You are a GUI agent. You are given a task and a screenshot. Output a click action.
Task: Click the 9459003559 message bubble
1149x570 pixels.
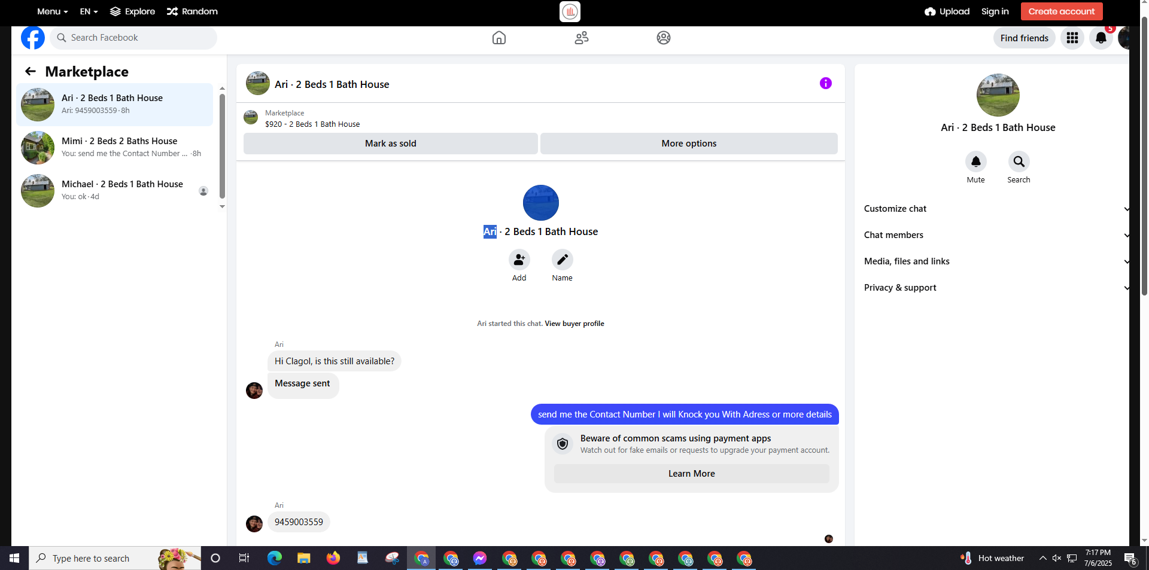(299, 522)
